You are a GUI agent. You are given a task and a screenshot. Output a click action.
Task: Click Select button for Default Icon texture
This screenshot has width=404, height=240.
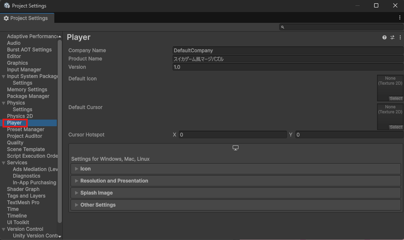[x=396, y=98]
